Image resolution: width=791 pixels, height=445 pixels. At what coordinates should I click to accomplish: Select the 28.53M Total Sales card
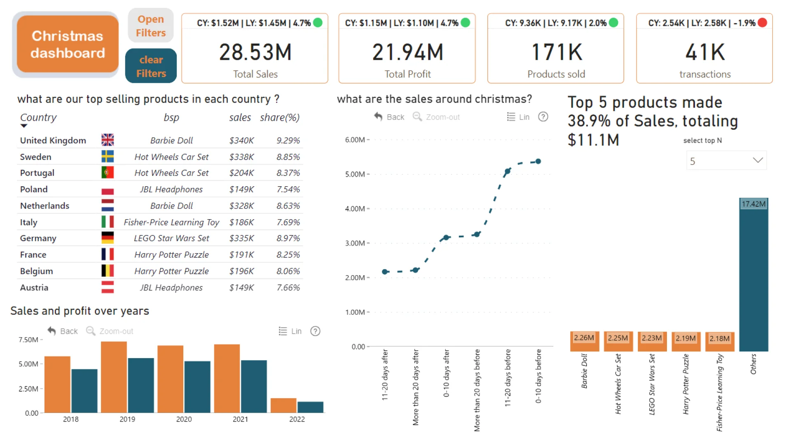click(x=255, y=49)
